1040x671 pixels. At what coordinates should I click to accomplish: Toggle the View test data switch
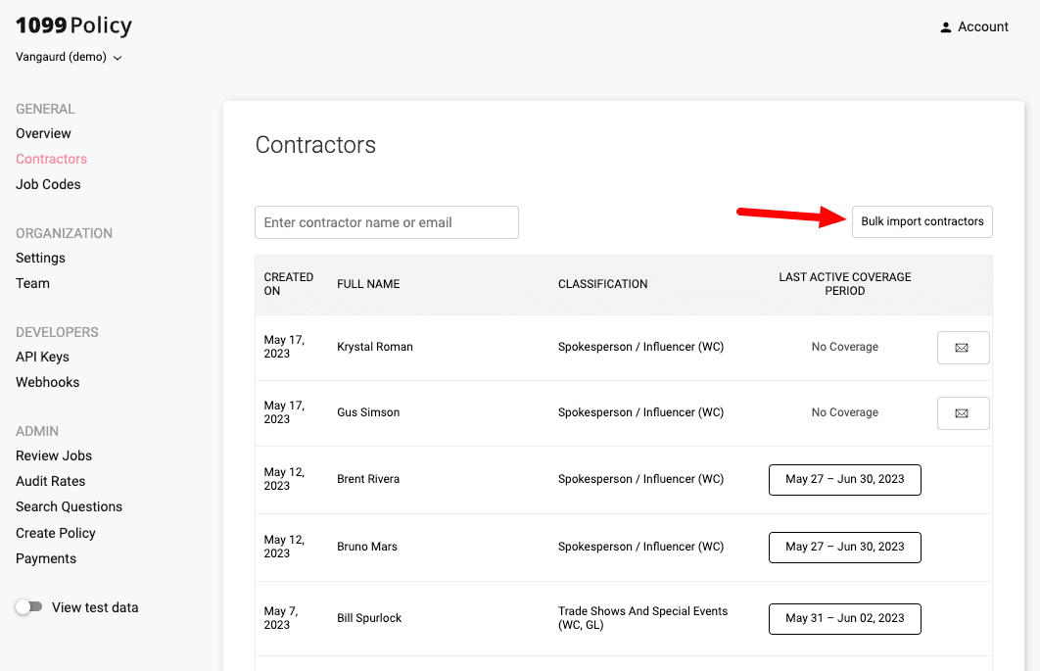tap(29, 606)
